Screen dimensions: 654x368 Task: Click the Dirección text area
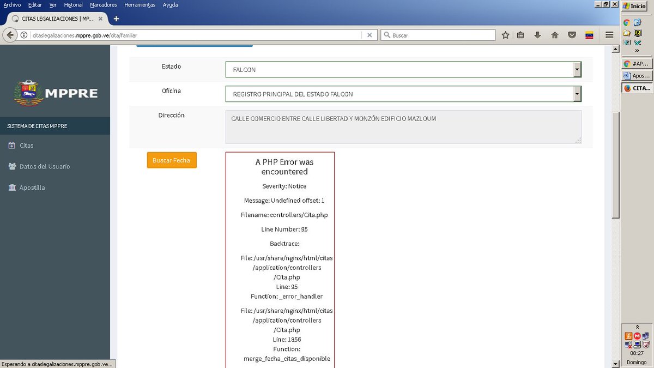(403, 127)
